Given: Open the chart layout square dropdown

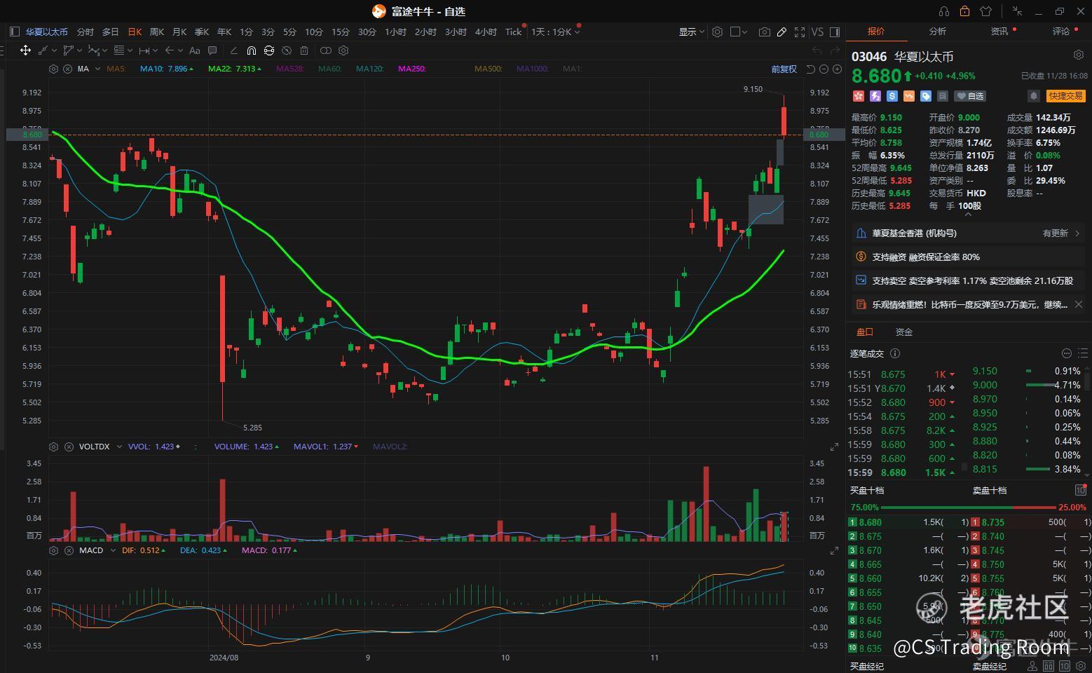Looking at the screenshot, I should (x=739, y=32).
